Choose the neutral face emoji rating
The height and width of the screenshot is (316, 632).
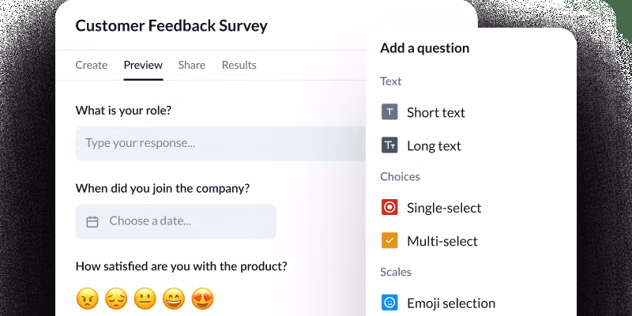pos(145,299)
